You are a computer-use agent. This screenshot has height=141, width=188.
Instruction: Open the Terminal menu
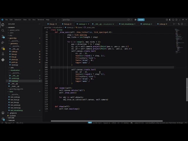coord(41,20)
